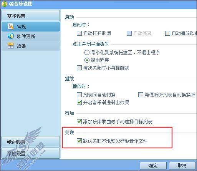This screenshot has width=197, height=171.
Task: Disable 默认关联本地MP3及WMA音乐文件
Action: pos(79,141)
